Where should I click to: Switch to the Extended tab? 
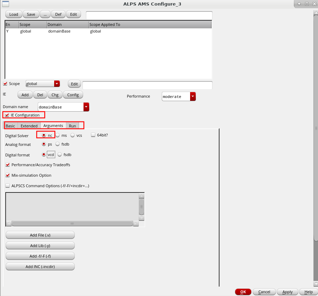point(29,126)
